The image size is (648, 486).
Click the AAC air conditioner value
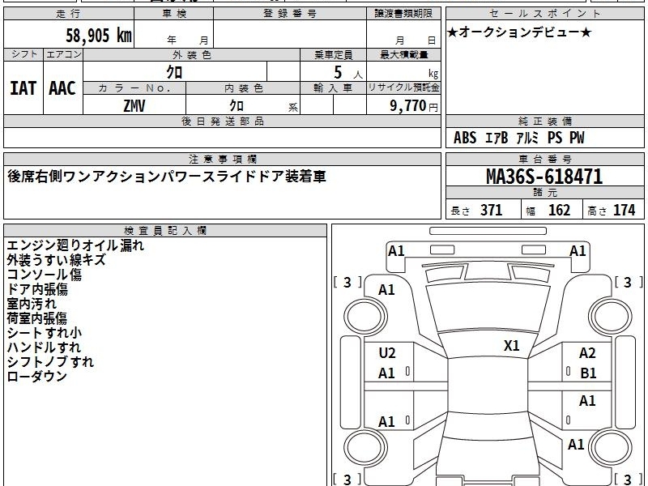[62, 88]
